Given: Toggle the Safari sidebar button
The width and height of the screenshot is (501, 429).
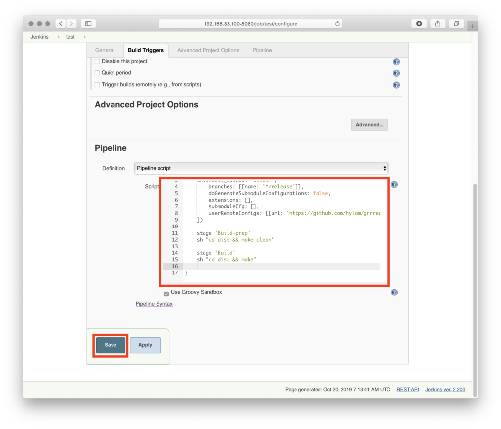Looking at the screenshot, I should pos(89,23).
